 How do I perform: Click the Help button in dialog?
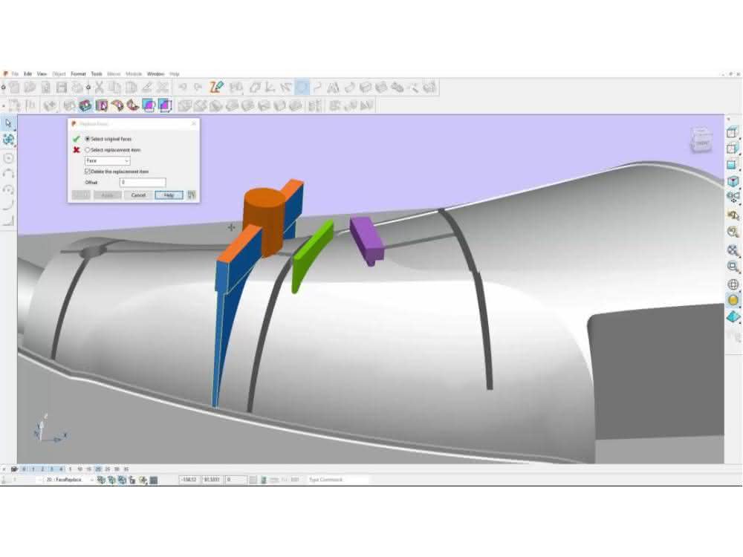tap(169, 195)
